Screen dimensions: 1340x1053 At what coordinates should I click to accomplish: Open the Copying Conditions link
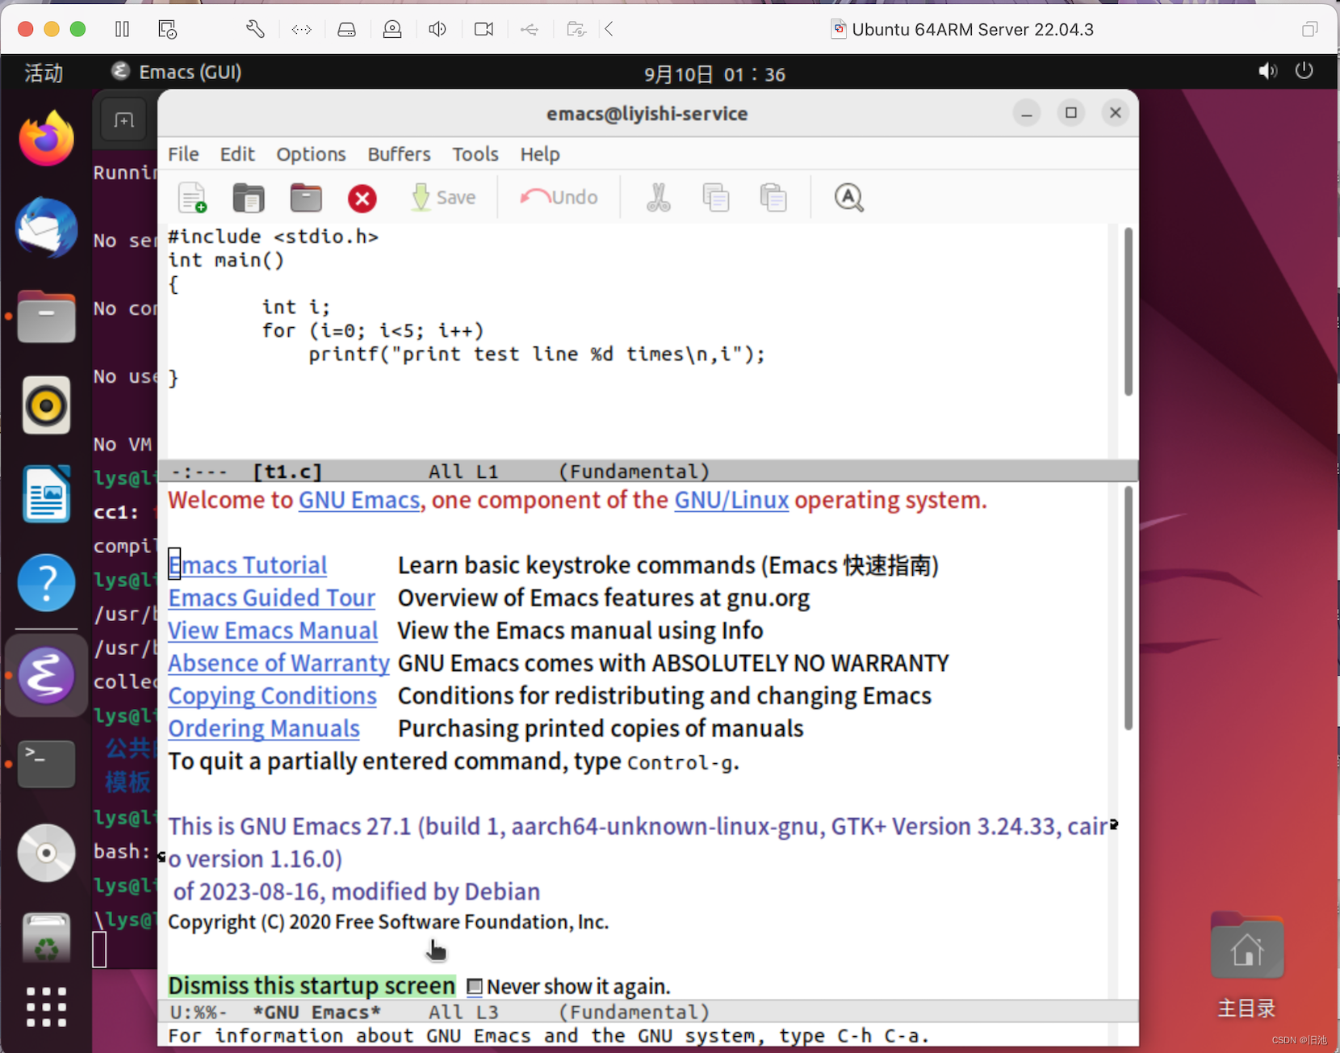[x=272, y=696]
